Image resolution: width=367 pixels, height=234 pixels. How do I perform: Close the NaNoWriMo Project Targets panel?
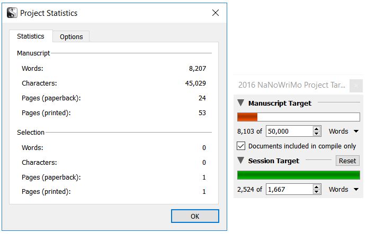[356, 86]
